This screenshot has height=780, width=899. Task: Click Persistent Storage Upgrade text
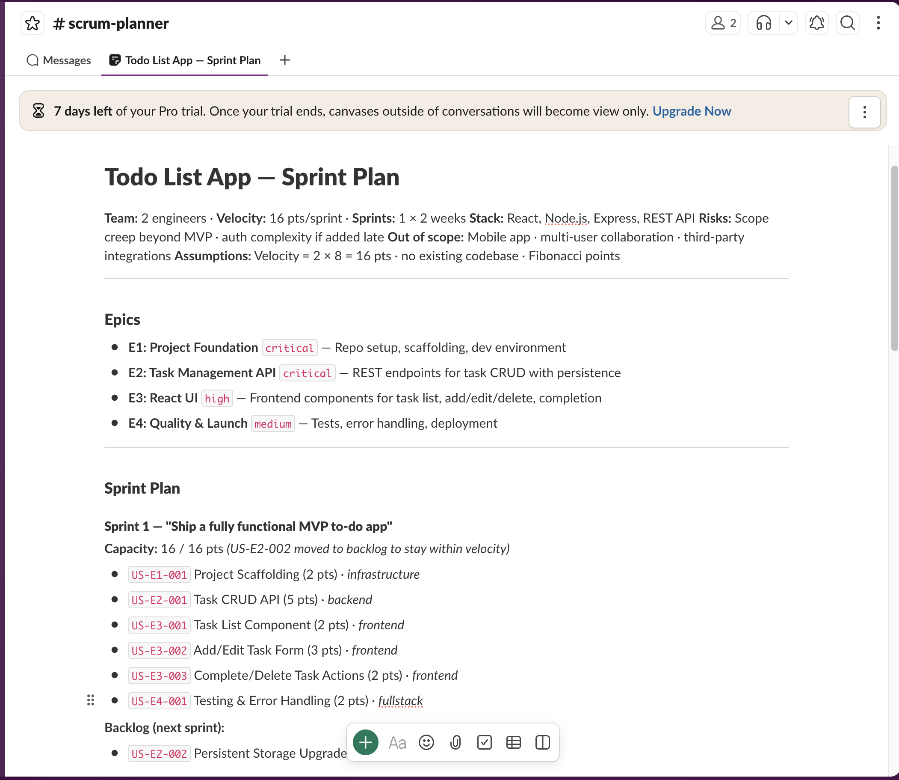[x=270, y=753]
